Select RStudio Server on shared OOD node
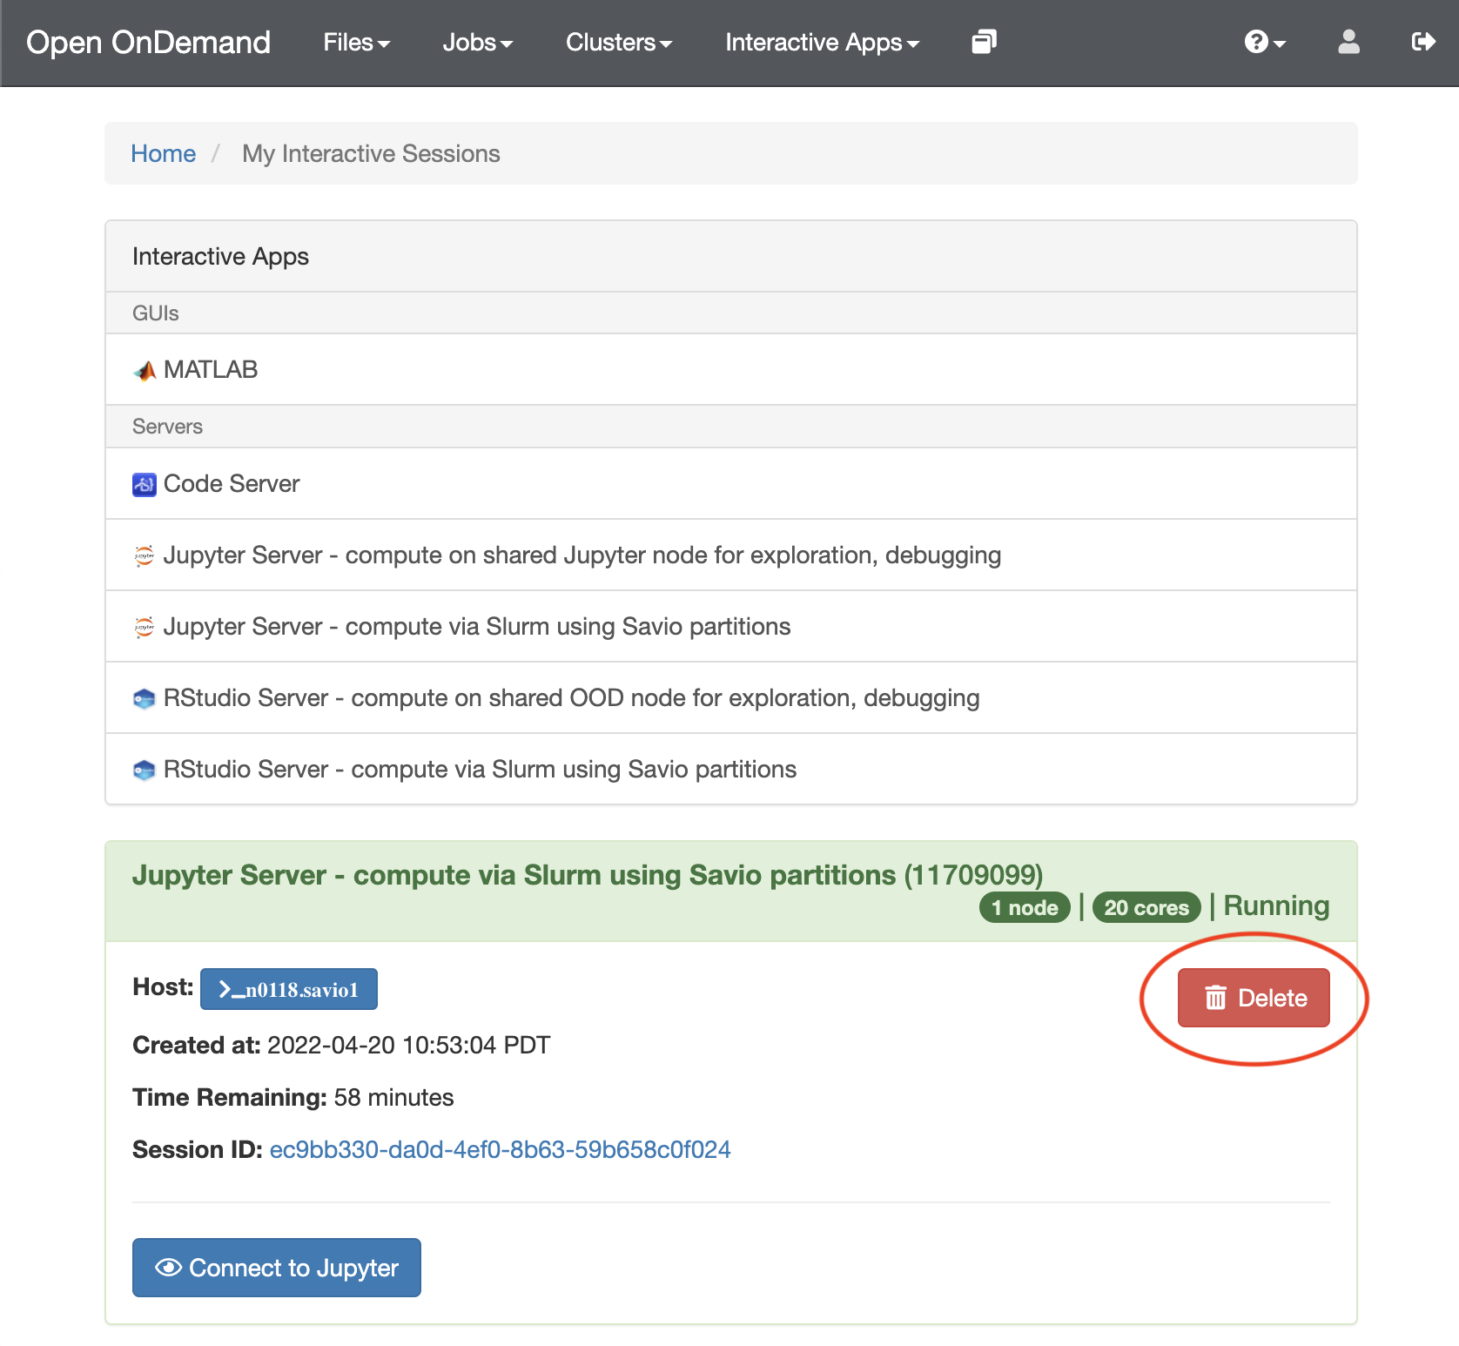 click(x=731, y=697)
